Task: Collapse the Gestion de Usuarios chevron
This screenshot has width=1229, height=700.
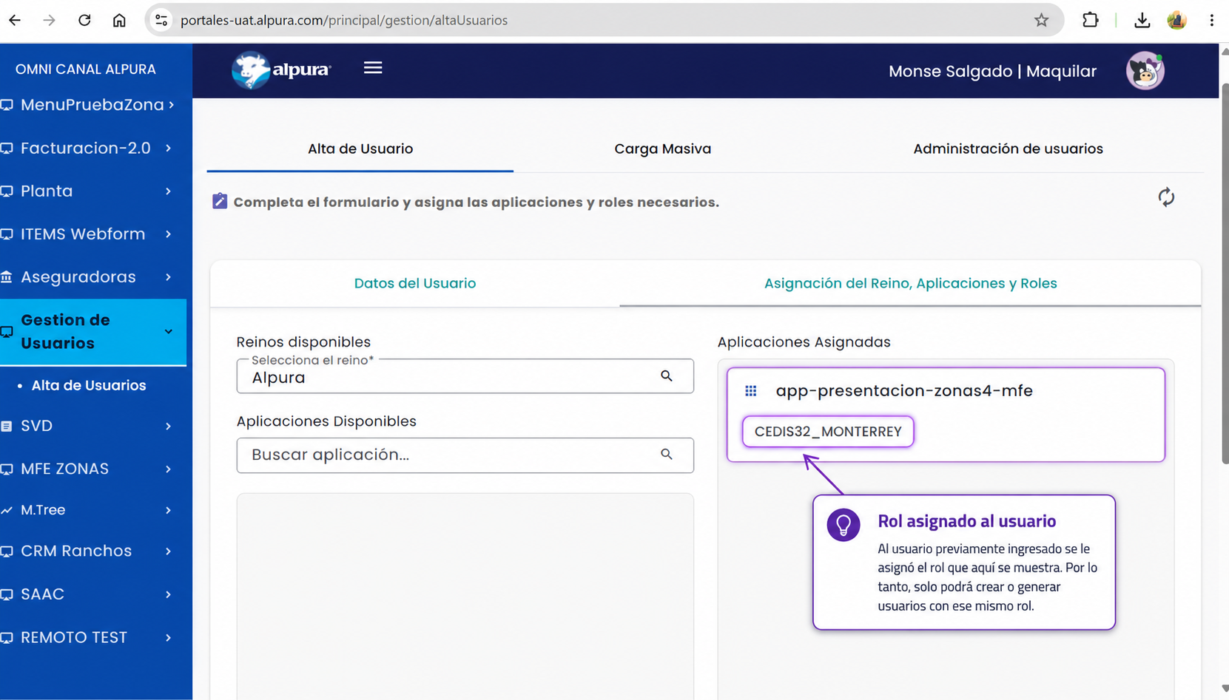Action: pyautogui.click(x=169, y=332)
